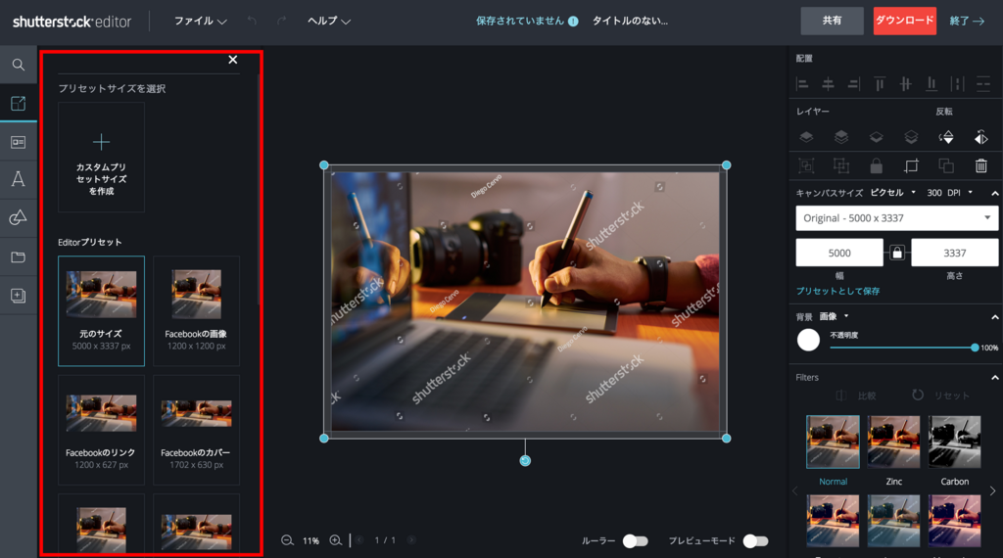This screenshot has width=1003, height=558.
Task: Toggle the aspect ratio lock between dimensions
Action: tap(897, 254)
